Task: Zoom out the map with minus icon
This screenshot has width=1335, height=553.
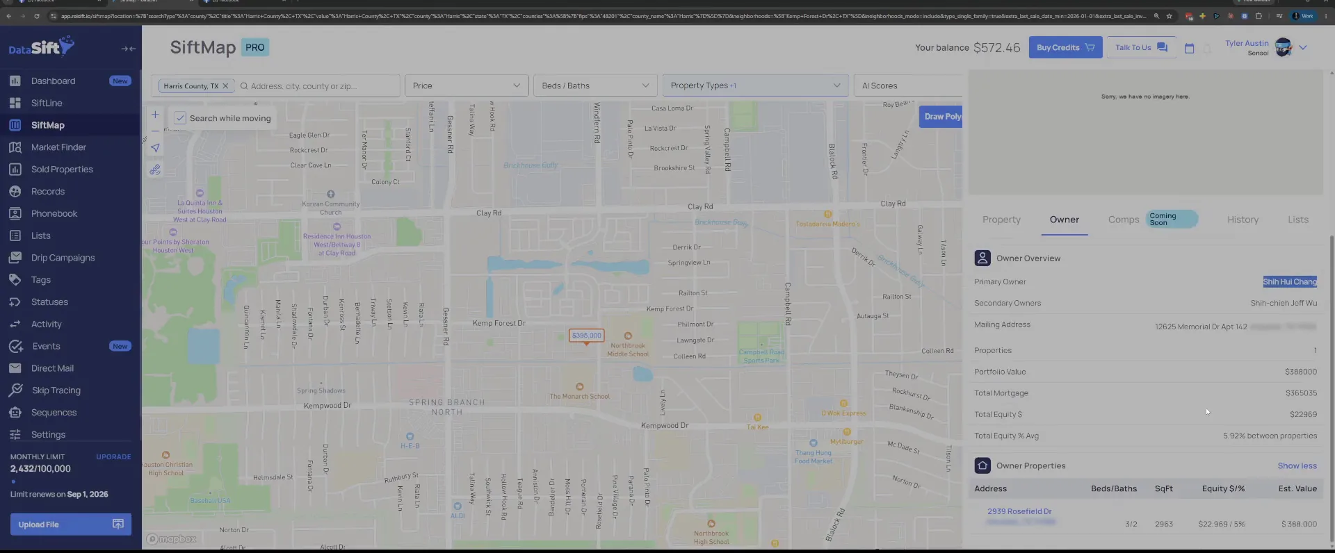Action: point(155,131)
